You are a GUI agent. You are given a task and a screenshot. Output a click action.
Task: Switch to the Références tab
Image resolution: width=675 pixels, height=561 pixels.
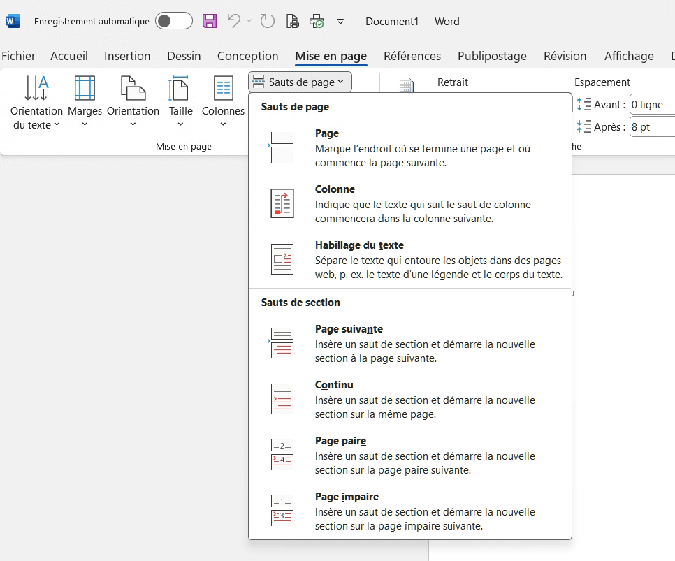(x=412, y=56)
